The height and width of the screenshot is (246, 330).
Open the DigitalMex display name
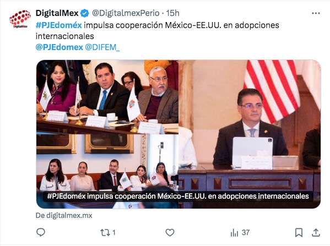coord(57,13)
